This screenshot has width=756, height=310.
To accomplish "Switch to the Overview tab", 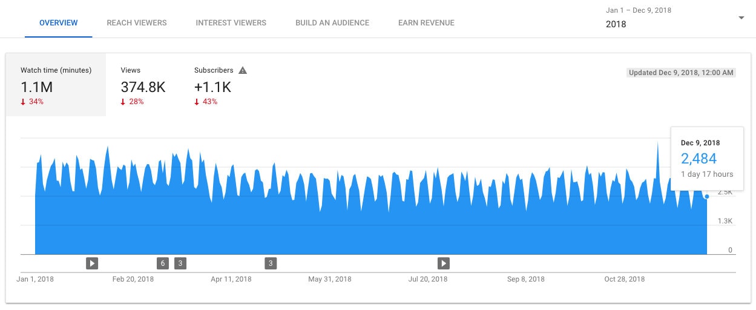I will point(58,23).
